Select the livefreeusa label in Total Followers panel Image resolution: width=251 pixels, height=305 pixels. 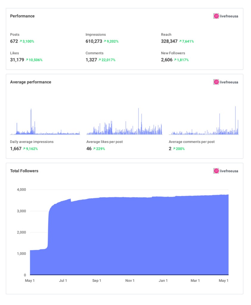[x=229, y=171]
